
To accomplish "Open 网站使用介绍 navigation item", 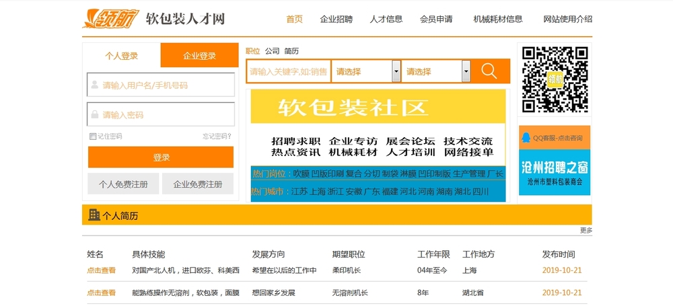I will [x=568, y=19].
